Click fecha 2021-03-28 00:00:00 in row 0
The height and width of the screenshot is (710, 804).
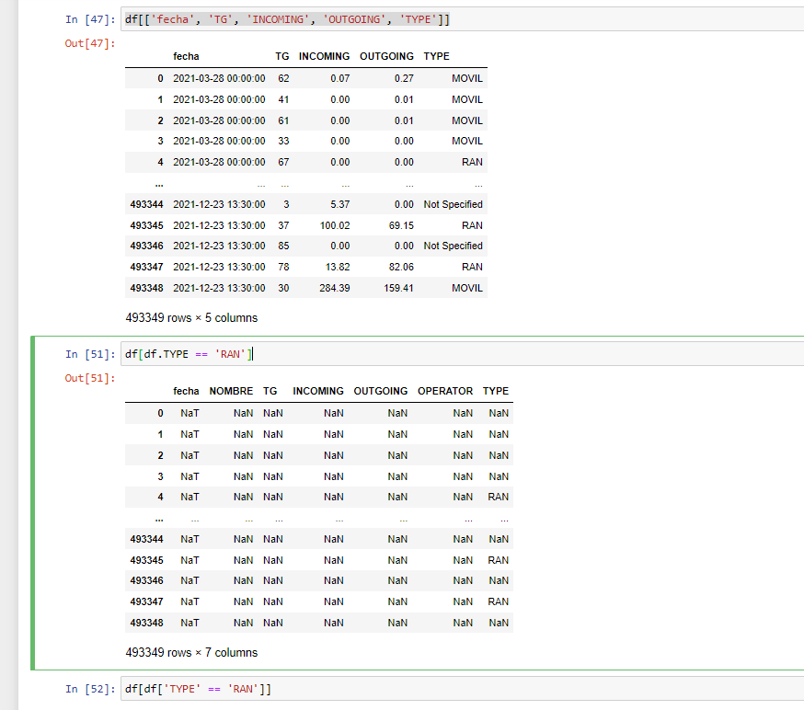pyautogui.click(x=219, y=78)
